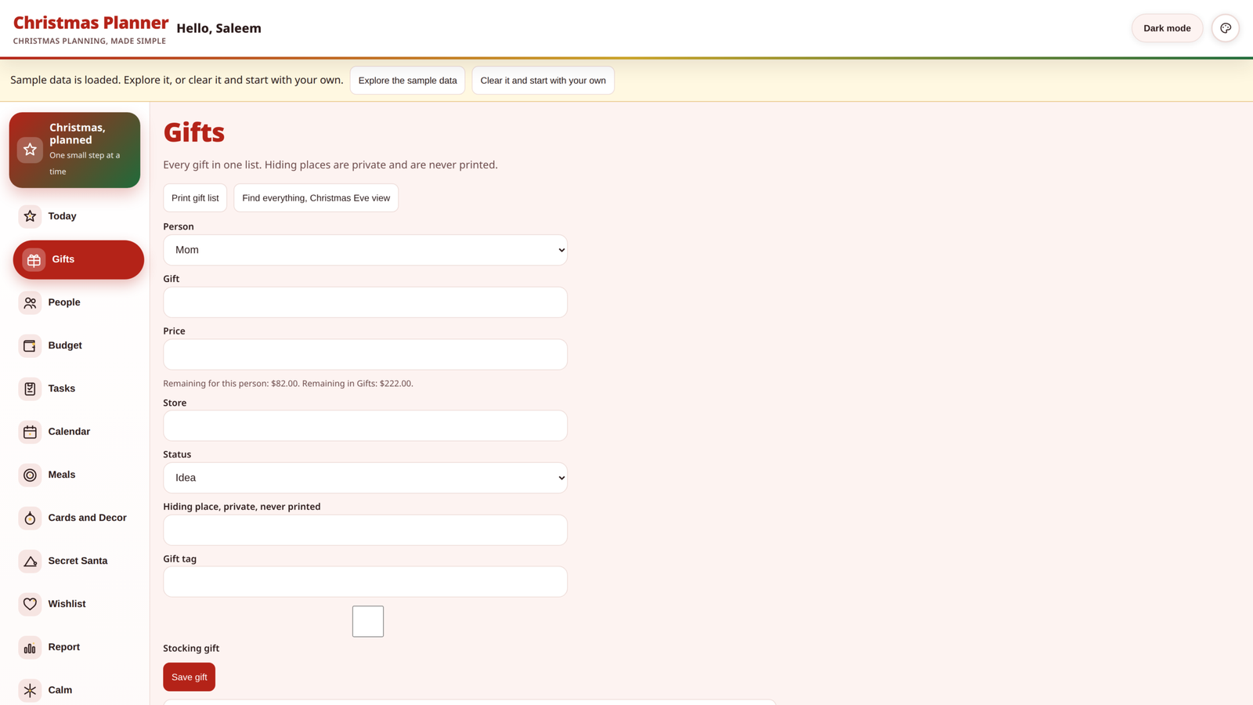
Task: Click the Report bar chart icon
Action: (x=30, y=647)
